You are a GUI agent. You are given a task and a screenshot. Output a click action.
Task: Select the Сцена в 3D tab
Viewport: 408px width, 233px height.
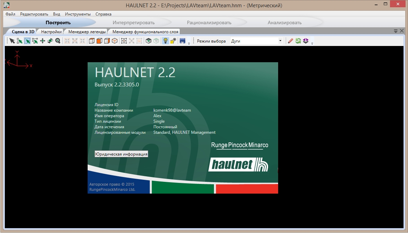point(23,31)
